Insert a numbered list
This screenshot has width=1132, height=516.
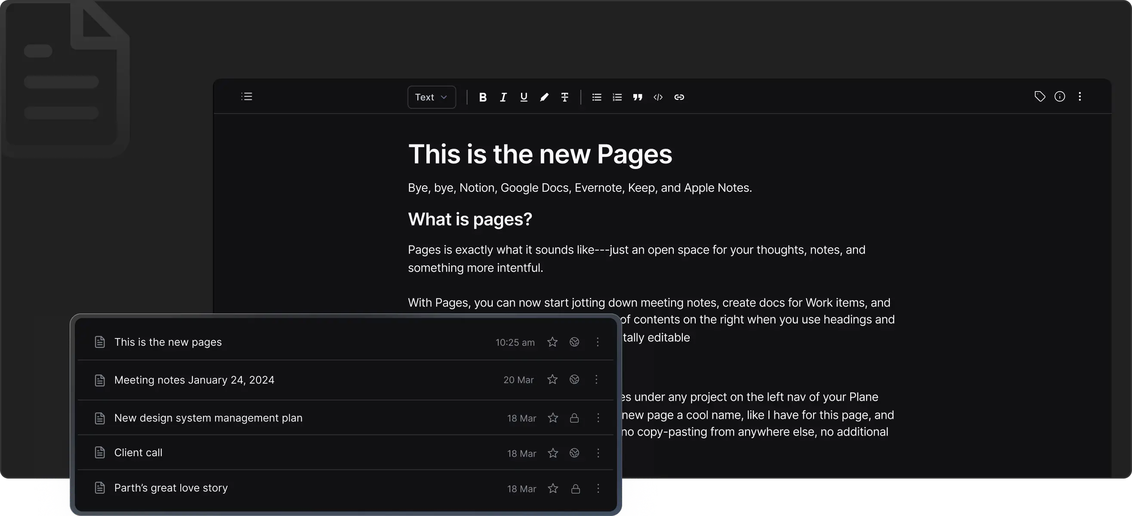click(x=617, y=97)
